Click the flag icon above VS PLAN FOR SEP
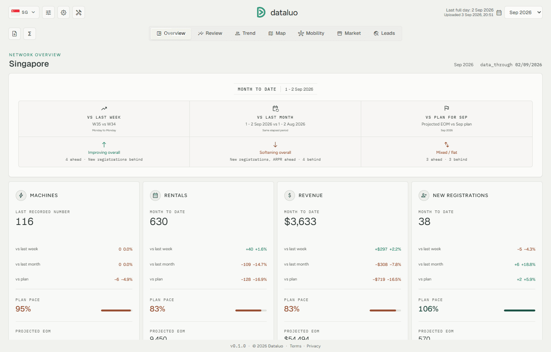551x352 pixels. point(447,108)
